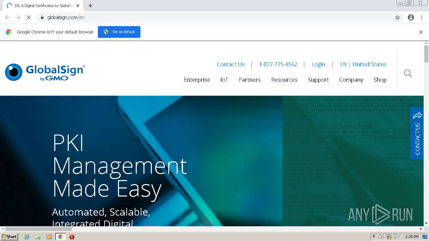Viewport: 429px width, 241px height.
Task: Open the Support menu
Action: tap(318, 80)
